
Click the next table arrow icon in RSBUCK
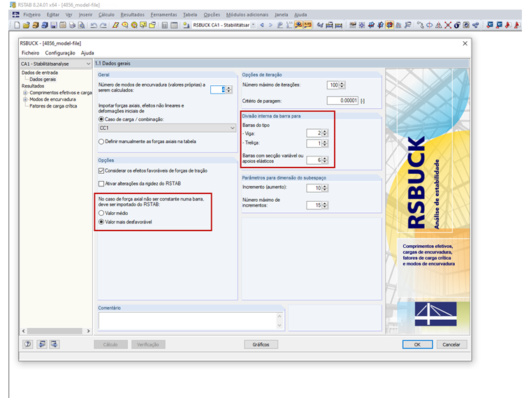click(54, 344)
